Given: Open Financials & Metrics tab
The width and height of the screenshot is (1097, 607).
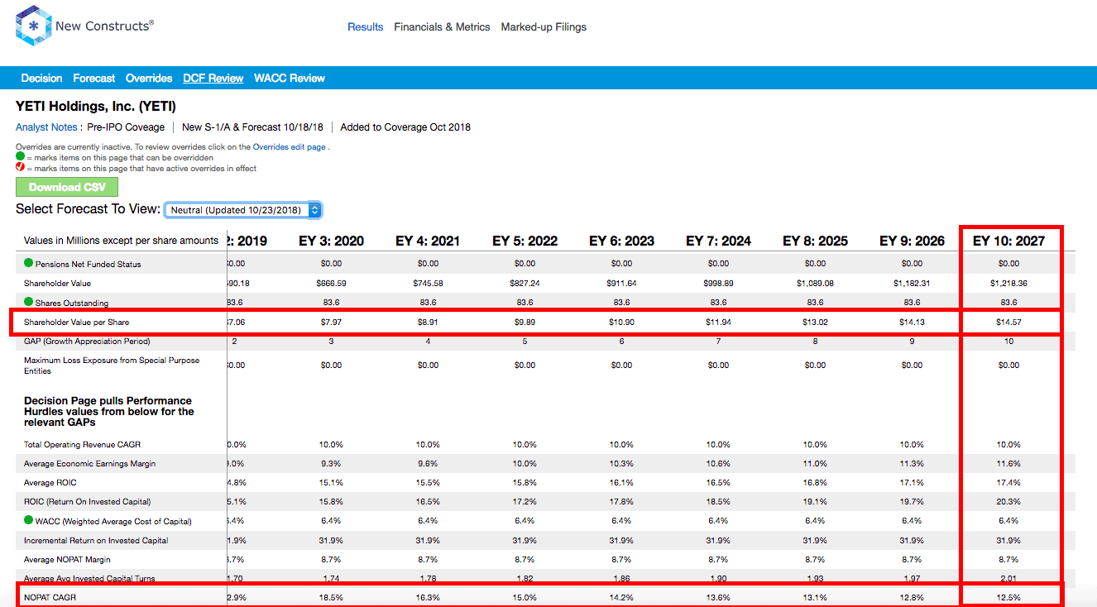Looking at the screenshot, I should 442,27.
